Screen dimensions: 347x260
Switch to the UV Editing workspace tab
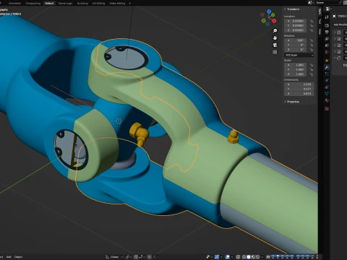(x=99, y=4)
